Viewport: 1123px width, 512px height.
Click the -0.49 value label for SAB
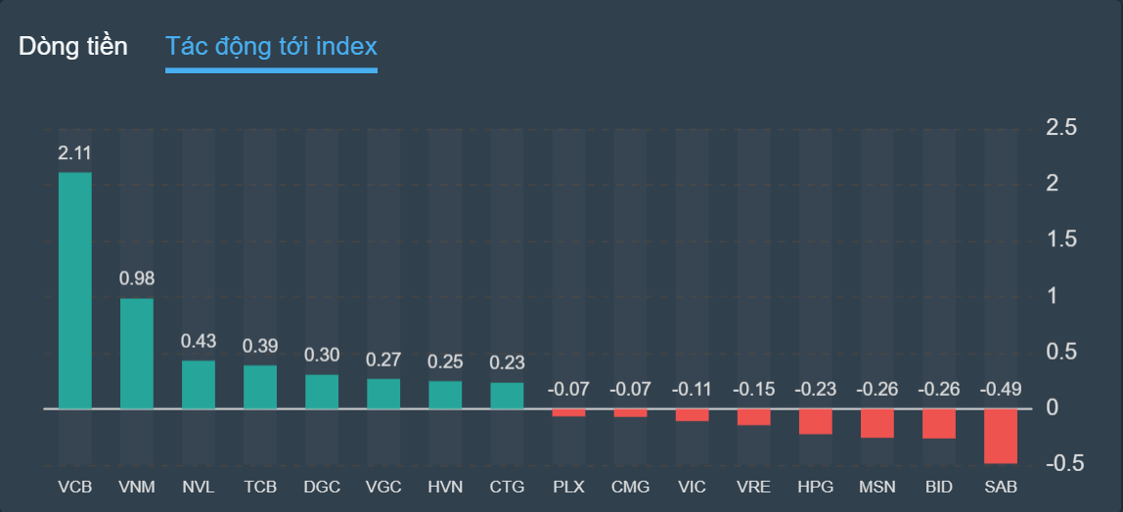[x=1001, y=389]
